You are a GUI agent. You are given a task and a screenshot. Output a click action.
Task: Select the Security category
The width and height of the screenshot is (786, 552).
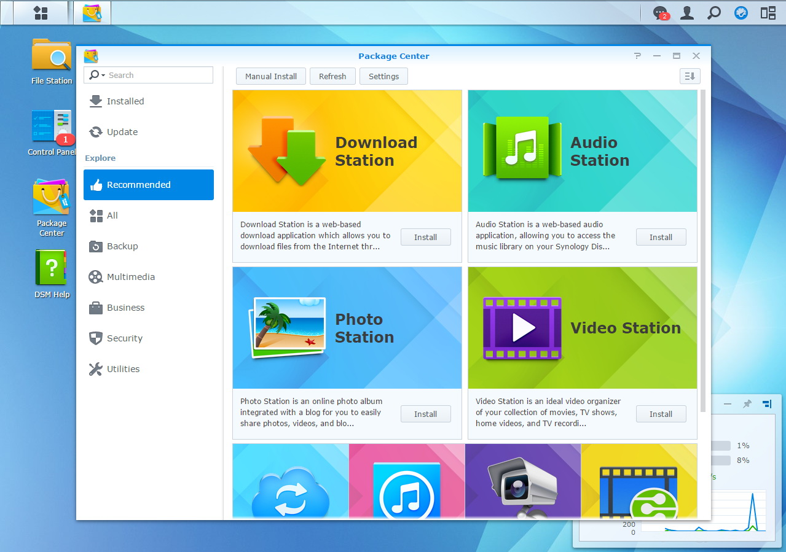[149, 338]
